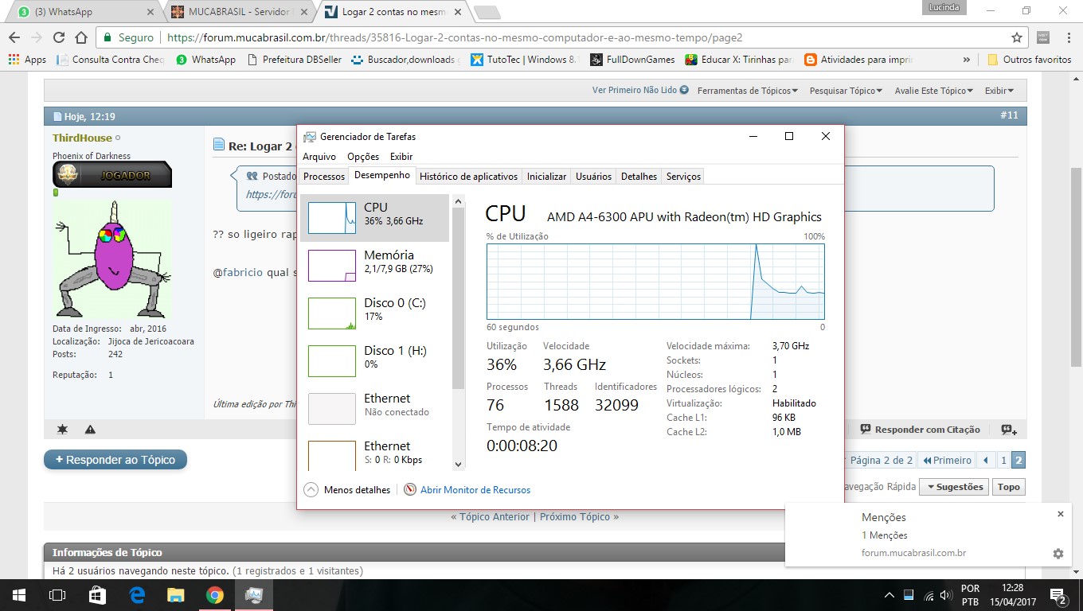
Task: Click Responder com Citação
Action: click(921, 430)
